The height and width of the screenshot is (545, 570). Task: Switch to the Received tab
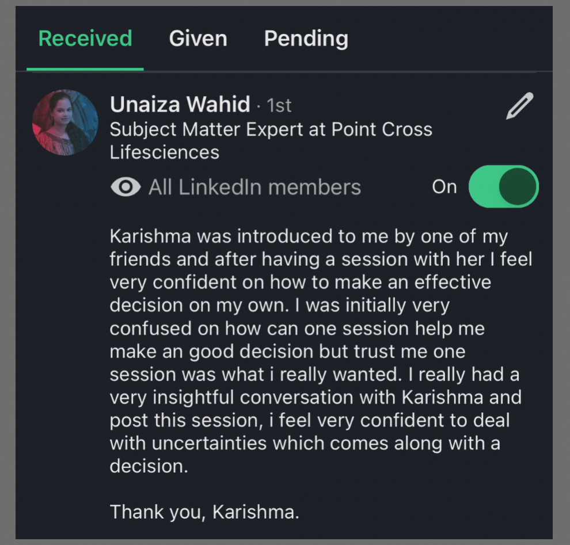click(85, 39)
